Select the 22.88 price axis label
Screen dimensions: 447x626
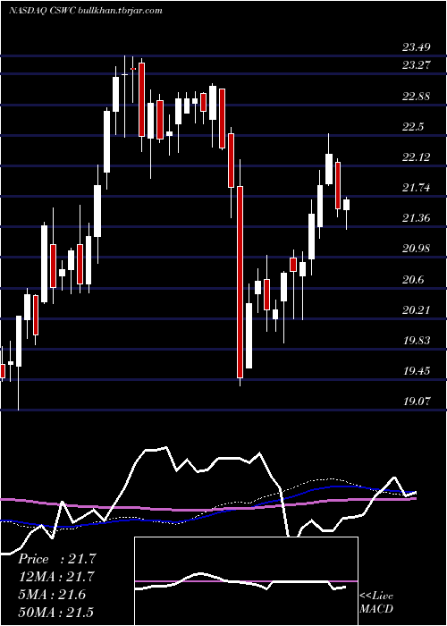click(x=417, y=97)
